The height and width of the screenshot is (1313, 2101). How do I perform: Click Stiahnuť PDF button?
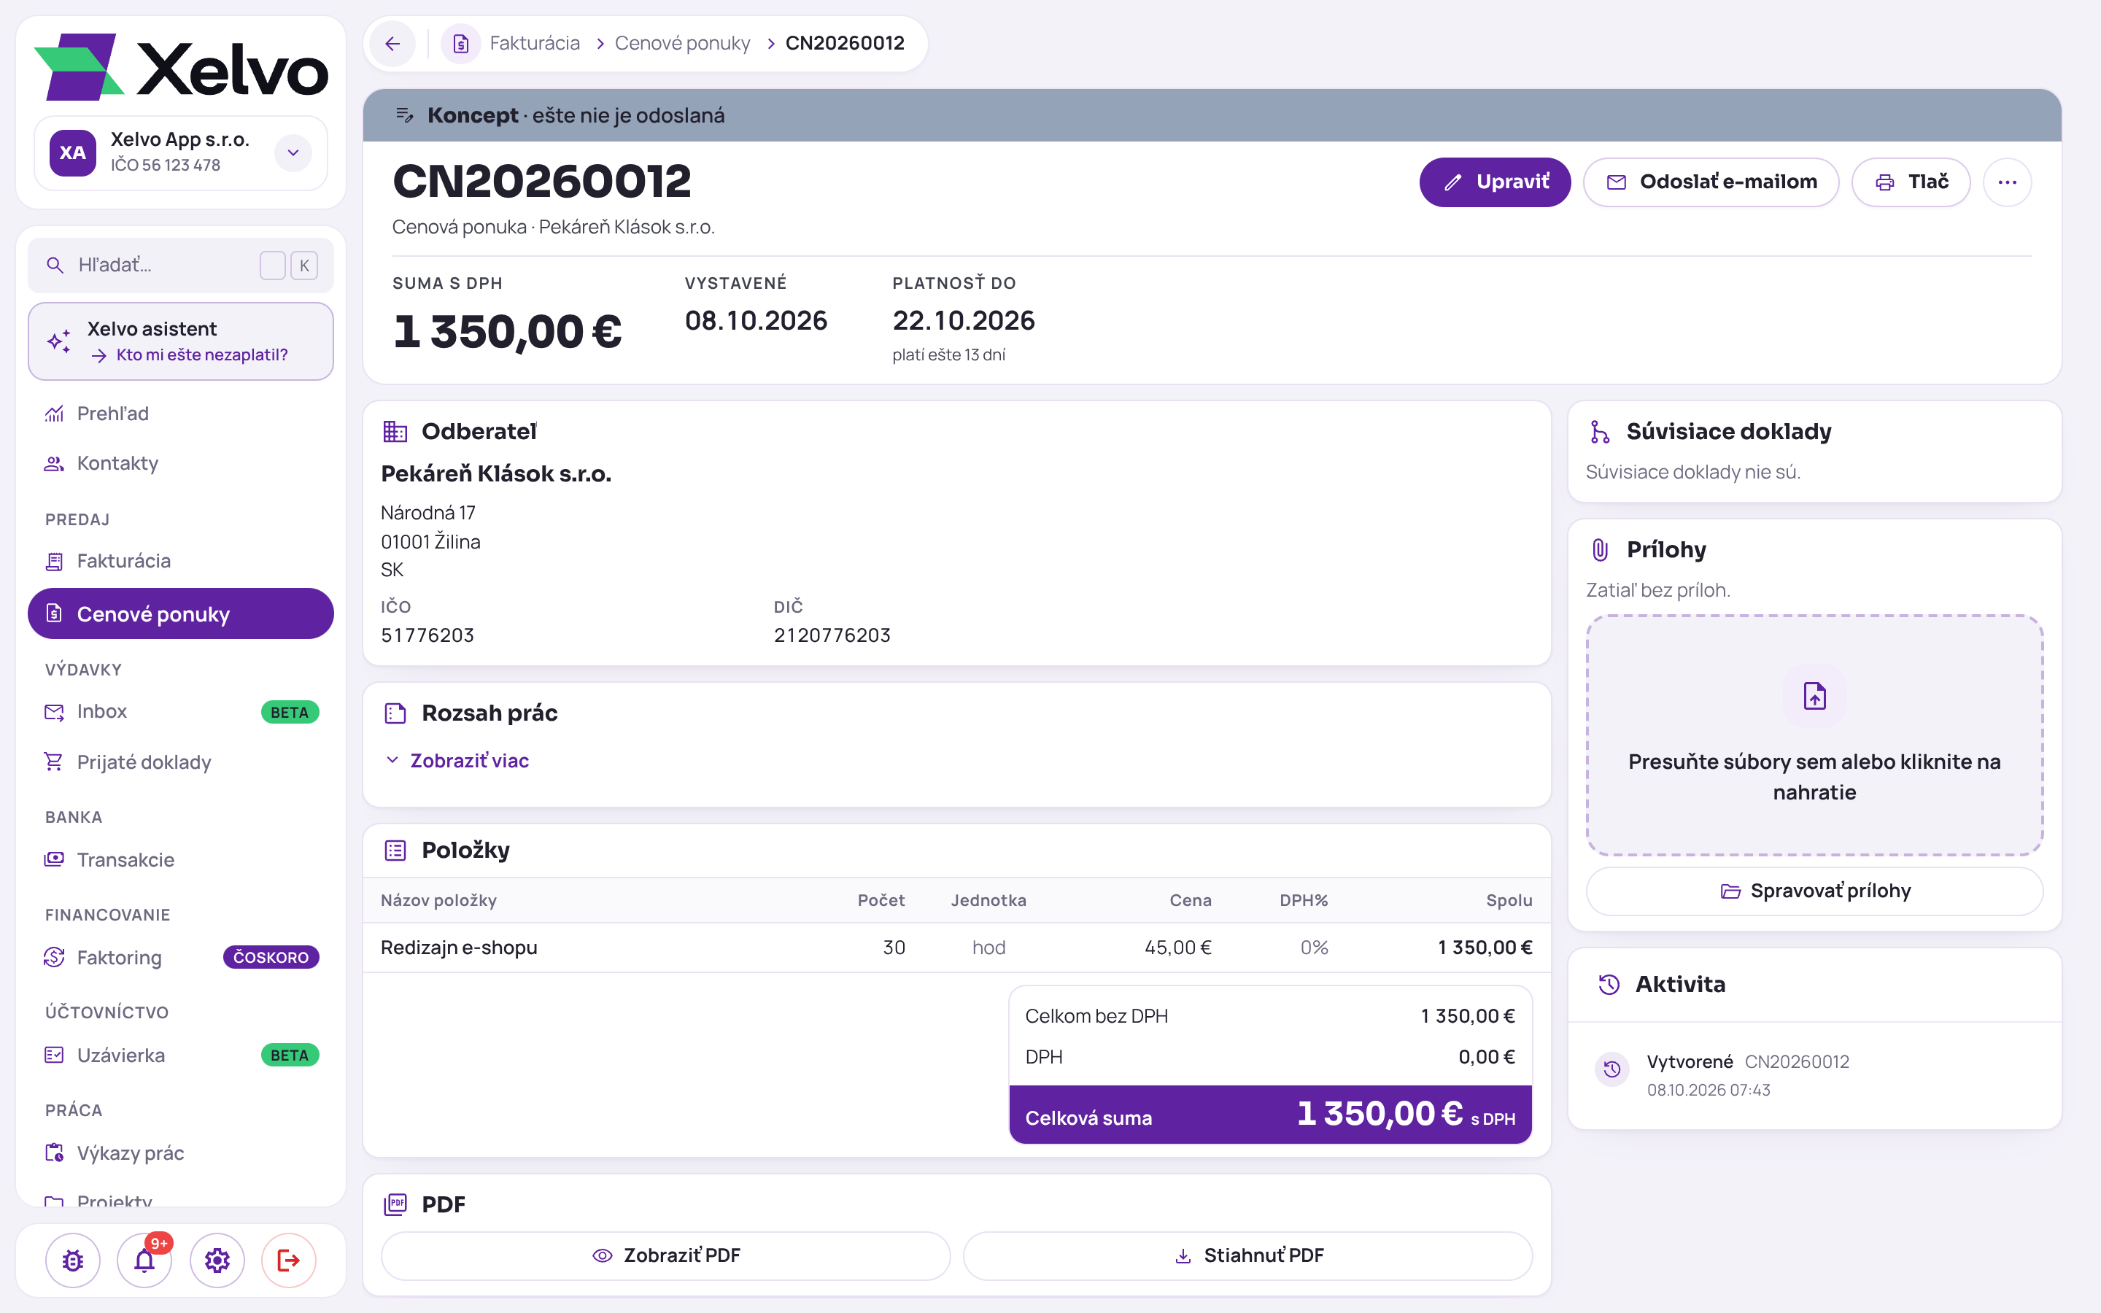(1248, 1255)
